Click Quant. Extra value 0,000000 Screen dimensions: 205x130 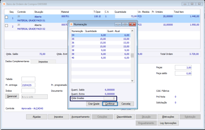pyautogui.click(x=110, y=94)
